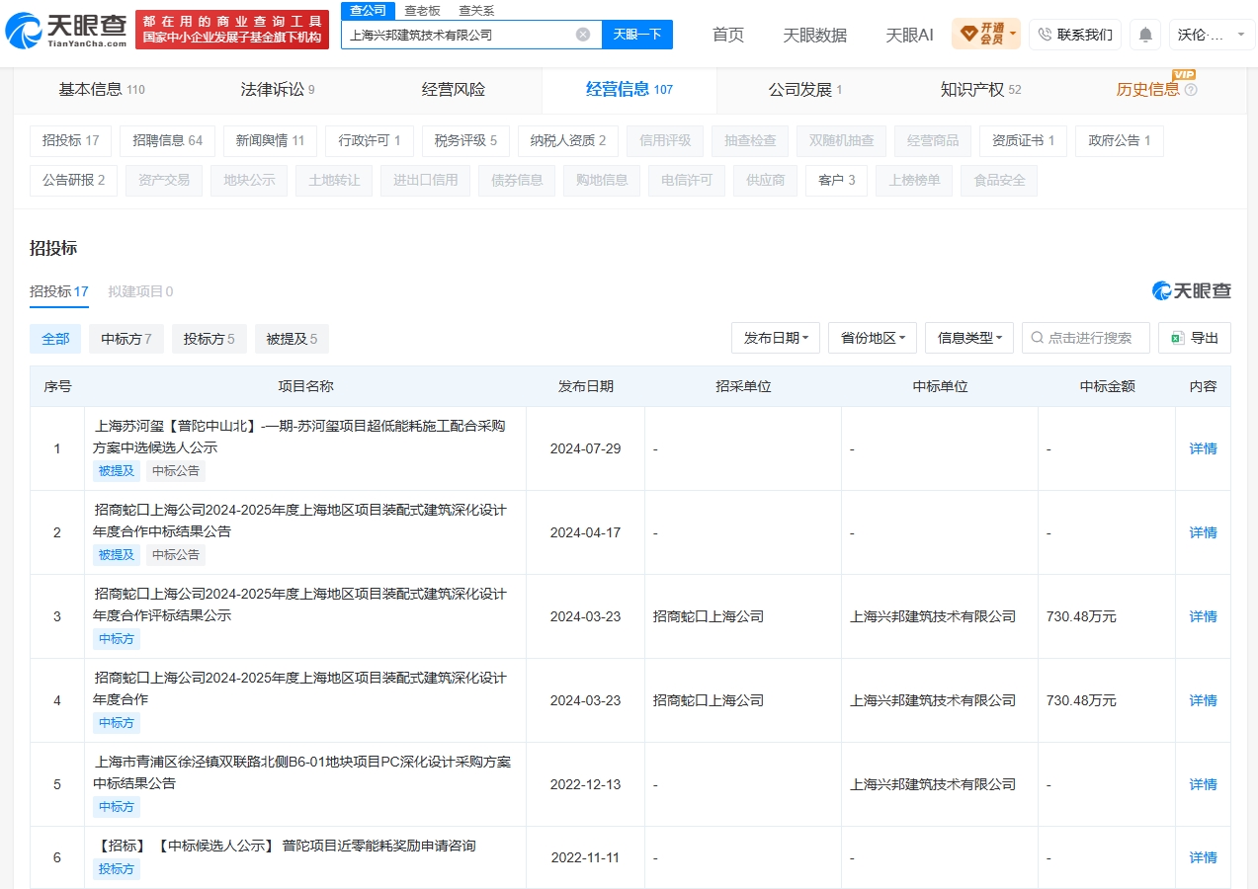Open the 开通会员 membership button
Screen dimensions: 1258x889
click(x=986, y=35)
